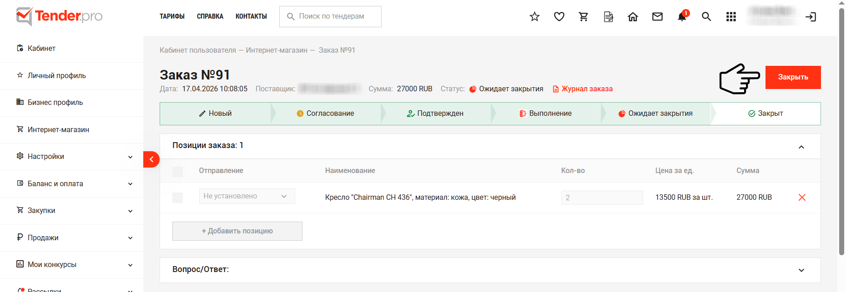Click the Кол-во column header
The height and width of the screenshot is (292, 846).
pyautogui.click(x=573, y=171)
